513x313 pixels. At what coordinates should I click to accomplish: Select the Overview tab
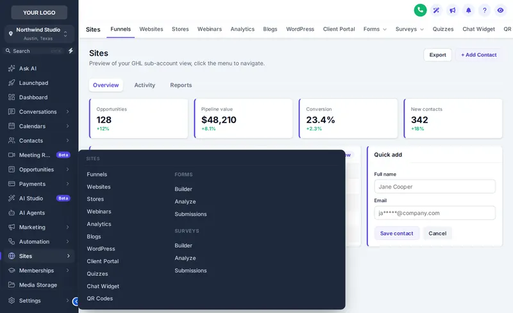coord(106,85)
